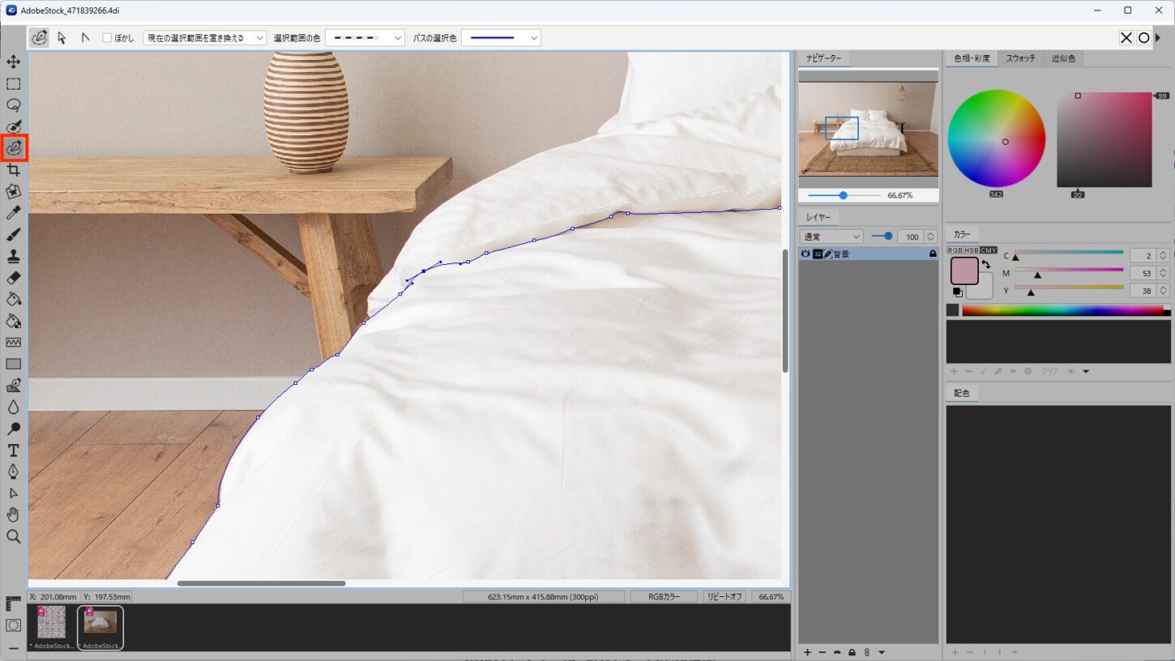
Task: Select the Hand pan tool
Action: pos(14,514)
